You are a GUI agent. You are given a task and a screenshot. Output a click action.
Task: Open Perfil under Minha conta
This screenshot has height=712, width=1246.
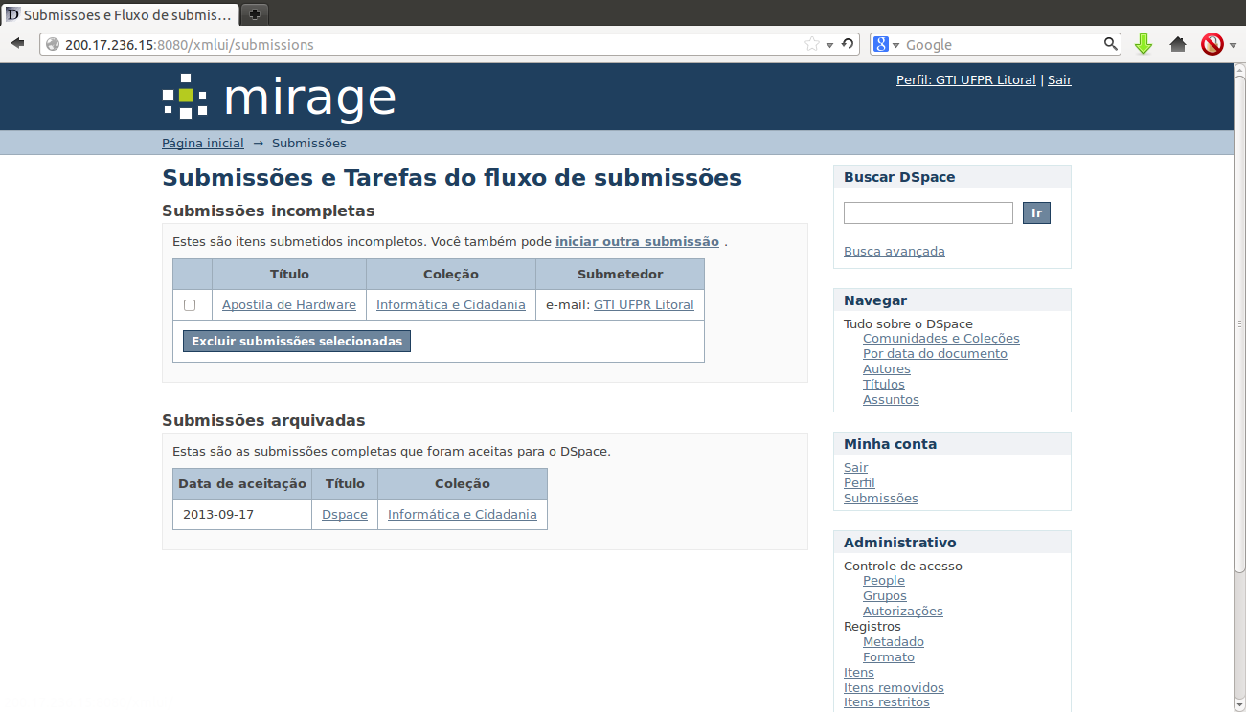(x=859, y=483)
